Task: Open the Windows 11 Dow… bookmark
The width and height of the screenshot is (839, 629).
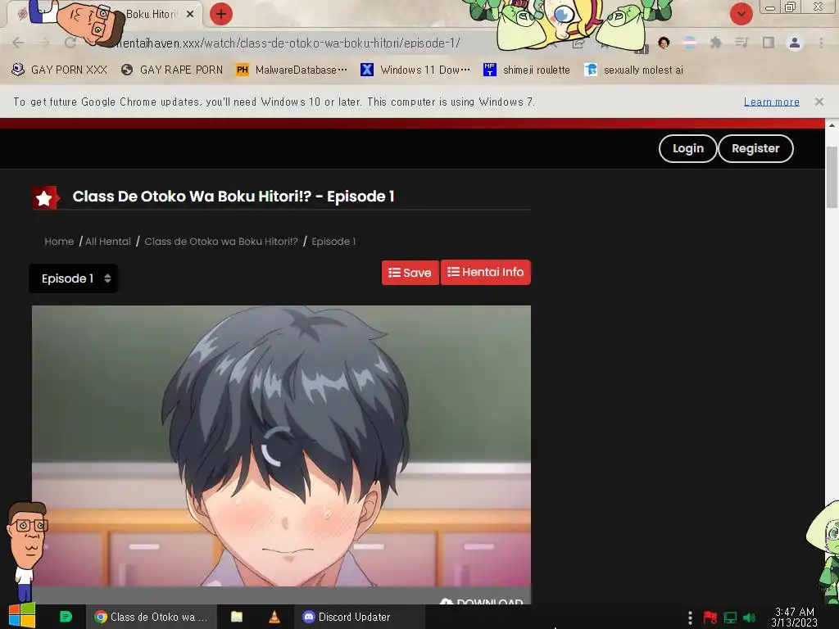Action: point(415,70)
